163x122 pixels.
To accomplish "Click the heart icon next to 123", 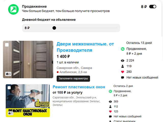I will click(110, 112).
